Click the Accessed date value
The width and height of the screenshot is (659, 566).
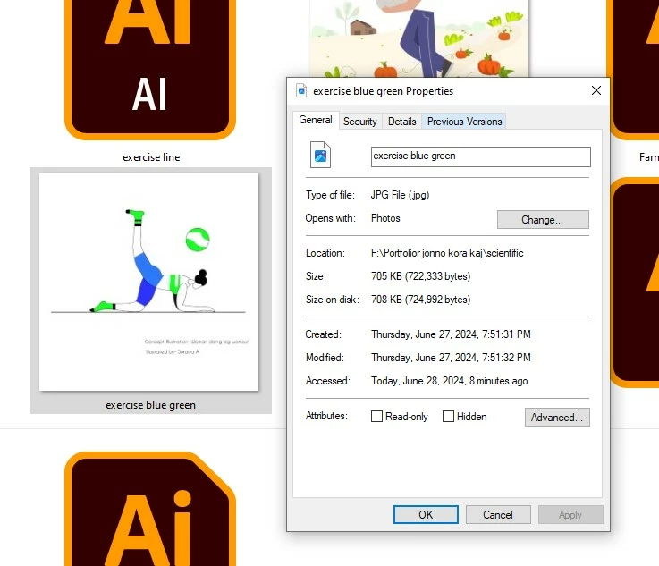[x=449, y=381]
